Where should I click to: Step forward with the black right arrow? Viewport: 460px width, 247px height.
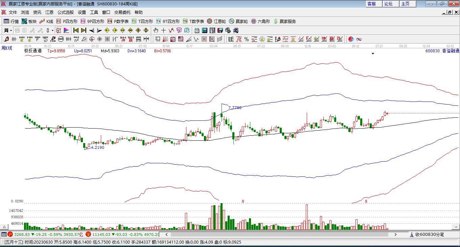click(x=99, y=30)
